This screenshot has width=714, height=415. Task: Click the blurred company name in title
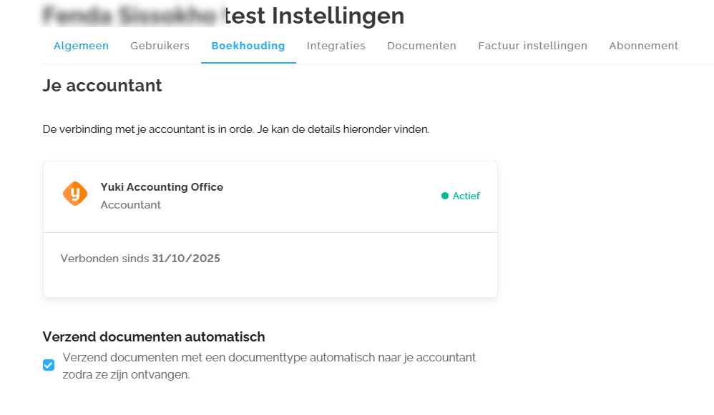tap(132, 16)
